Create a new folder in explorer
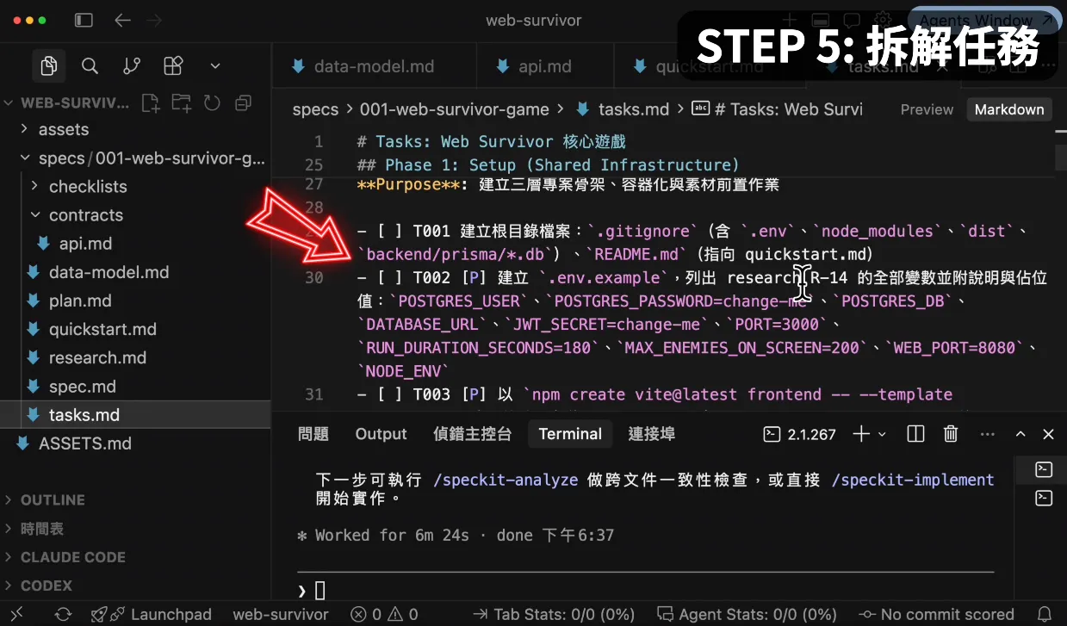The image size is (1067, 626). coord(181,103)
